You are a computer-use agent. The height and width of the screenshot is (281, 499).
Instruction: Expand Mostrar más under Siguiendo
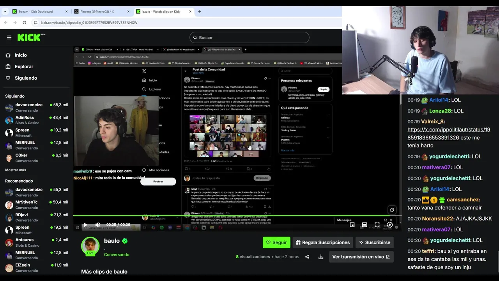point(16,170)
